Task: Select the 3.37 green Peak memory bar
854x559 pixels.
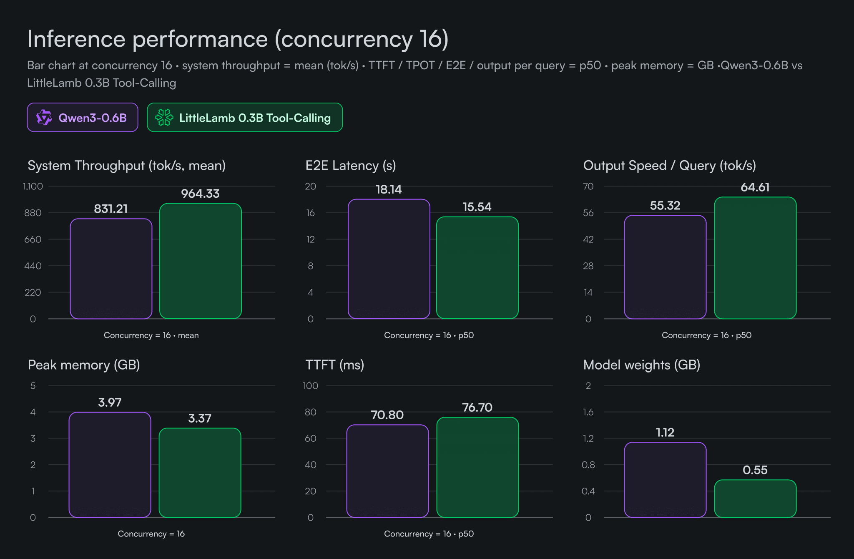Action: [x=200, y=473]
